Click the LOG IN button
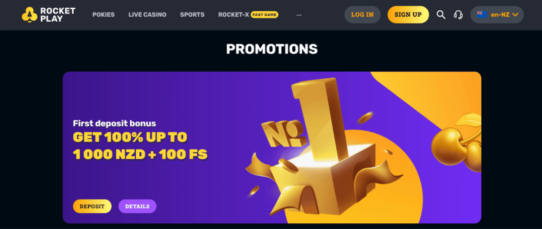 [362, 14]
